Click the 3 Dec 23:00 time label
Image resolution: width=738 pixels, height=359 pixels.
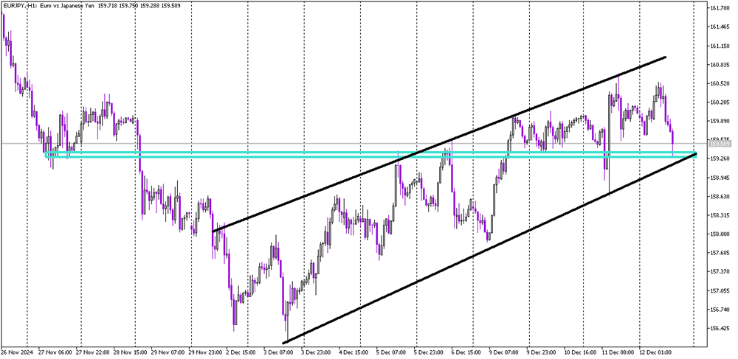click(317, 352)
